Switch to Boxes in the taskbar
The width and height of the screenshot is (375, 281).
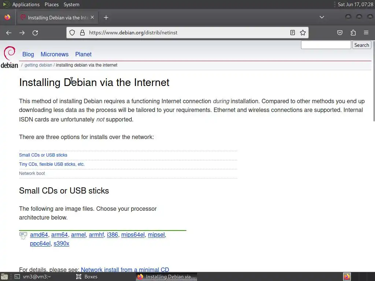tap(86, 277)
